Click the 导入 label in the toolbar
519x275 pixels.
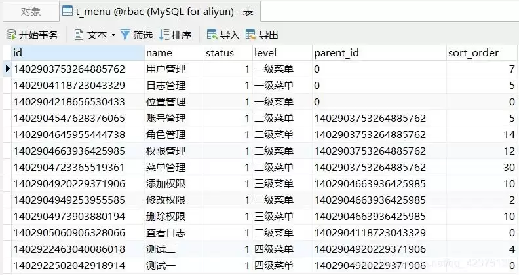point(230,35)
